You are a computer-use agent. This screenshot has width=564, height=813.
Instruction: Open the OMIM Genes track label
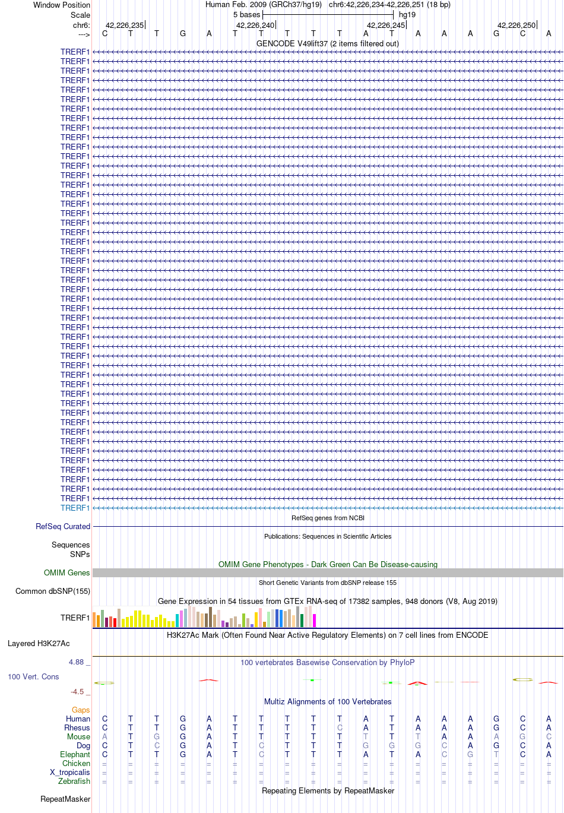(67, 572)
